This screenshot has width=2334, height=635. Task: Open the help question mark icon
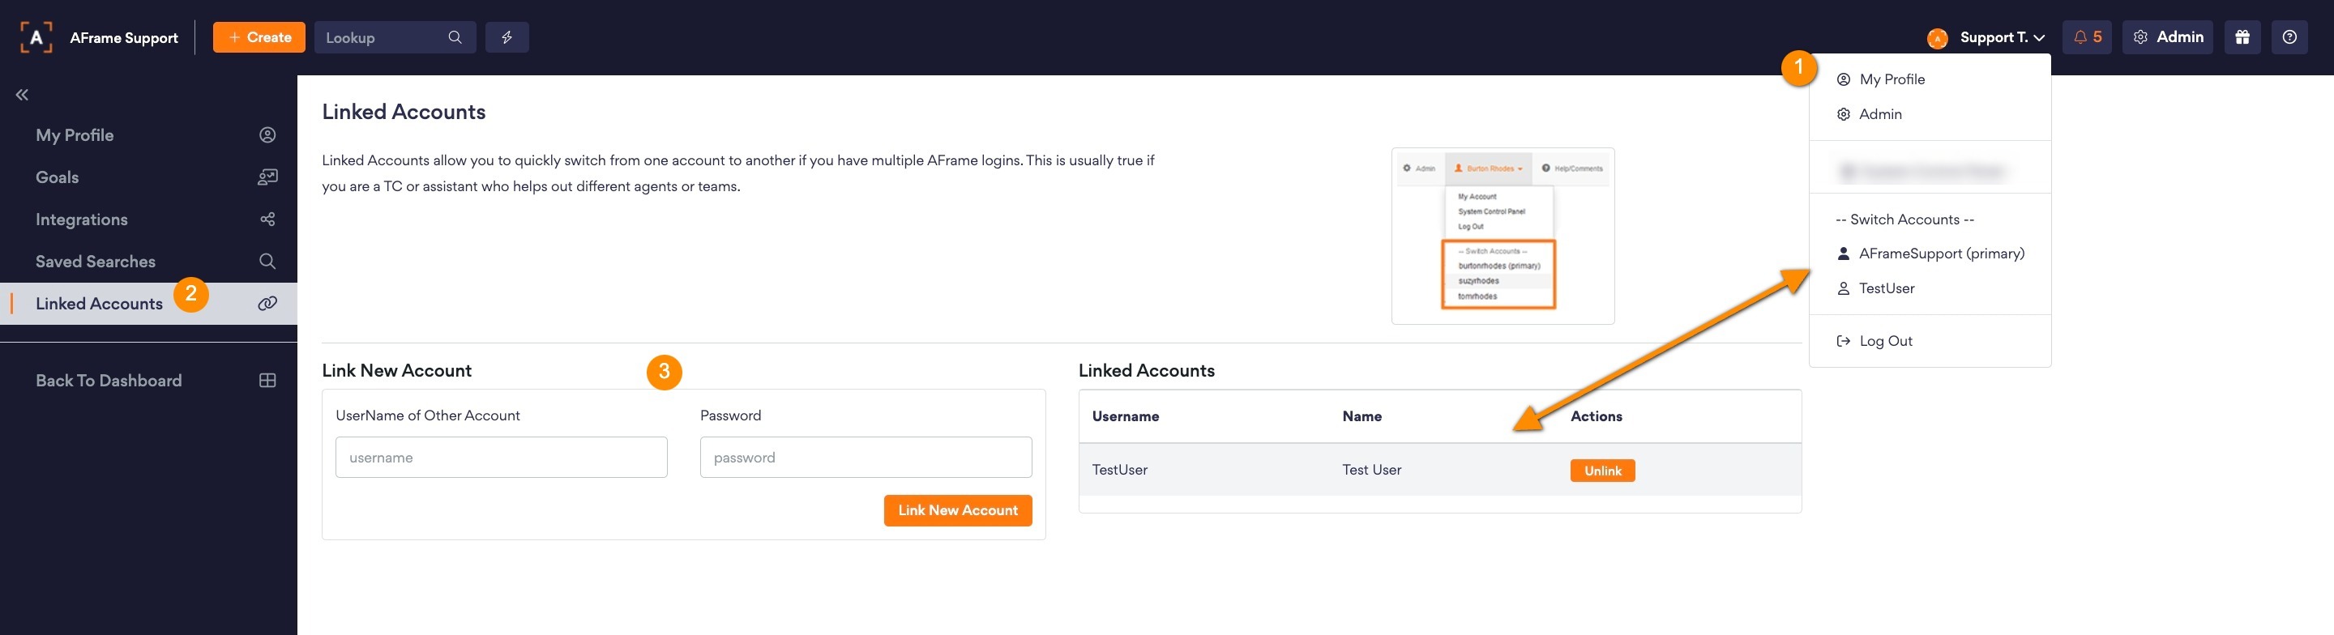point(2289,37)
